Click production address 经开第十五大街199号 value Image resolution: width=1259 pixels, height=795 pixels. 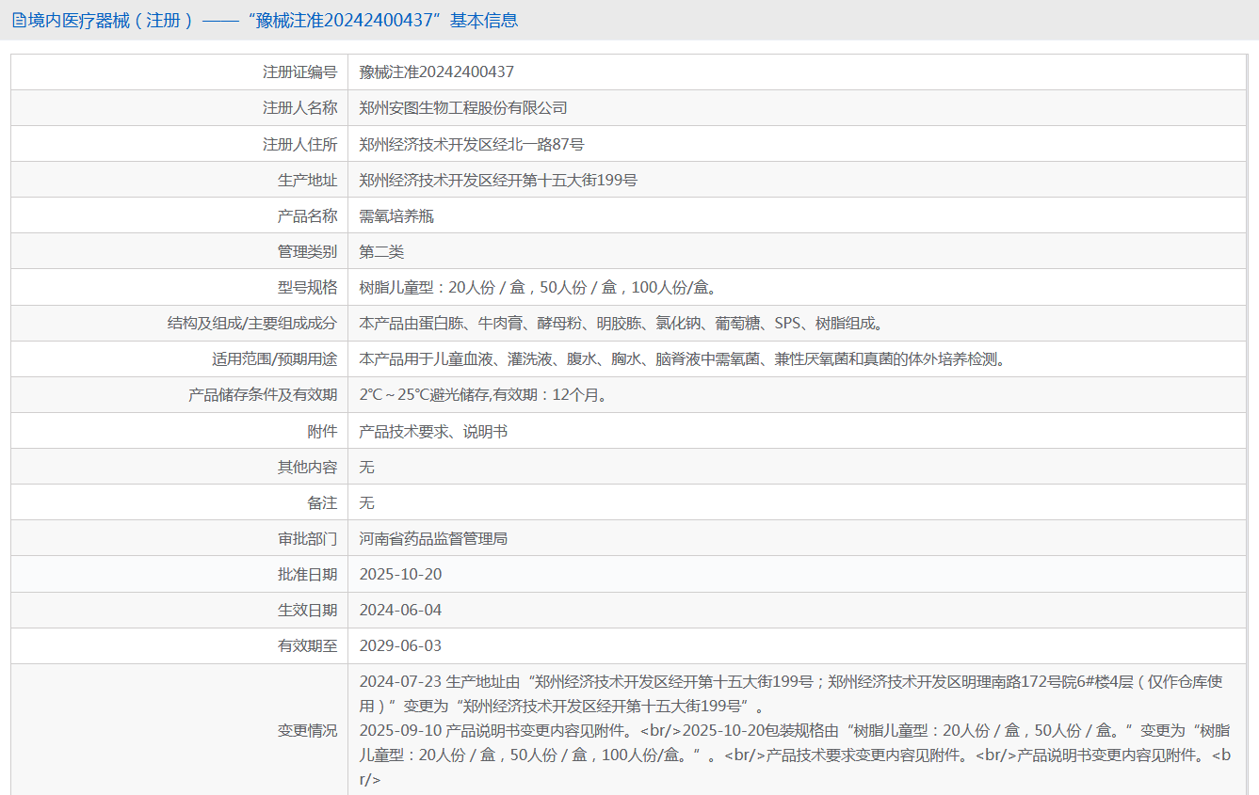coord(498,180)
